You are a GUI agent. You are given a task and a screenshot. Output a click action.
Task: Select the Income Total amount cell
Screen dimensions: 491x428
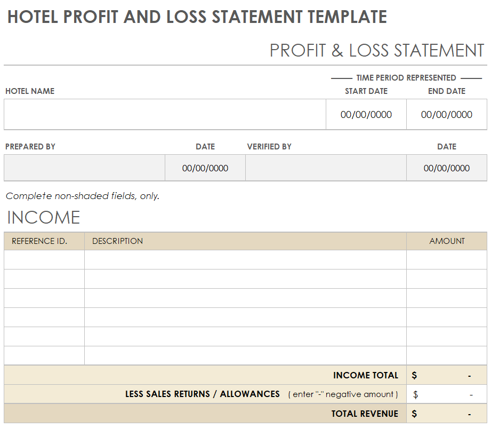click(447, 375)
